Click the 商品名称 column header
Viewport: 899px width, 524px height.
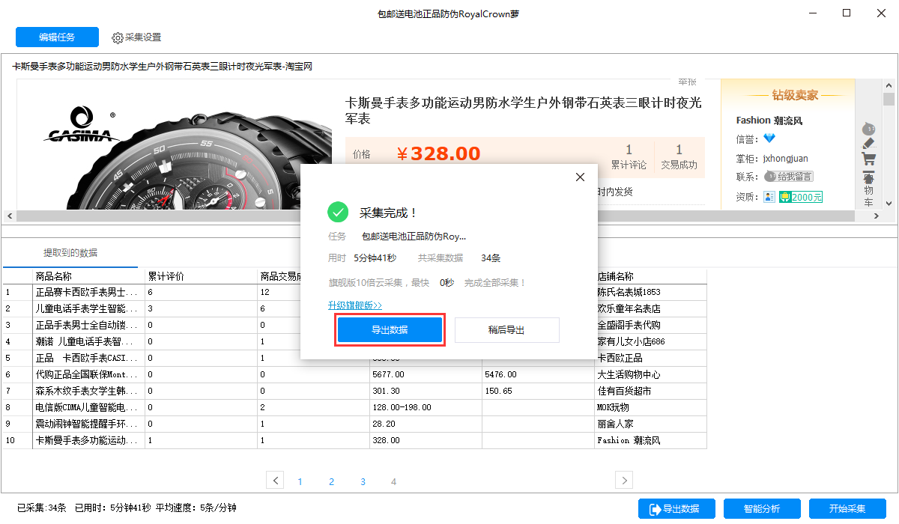(x=89, y=276)
